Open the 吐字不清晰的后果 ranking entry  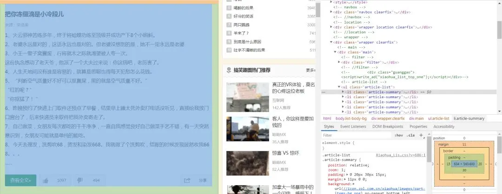click(x=249, y=50)
